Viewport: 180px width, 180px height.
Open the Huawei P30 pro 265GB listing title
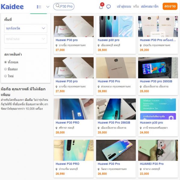point(156,81)
